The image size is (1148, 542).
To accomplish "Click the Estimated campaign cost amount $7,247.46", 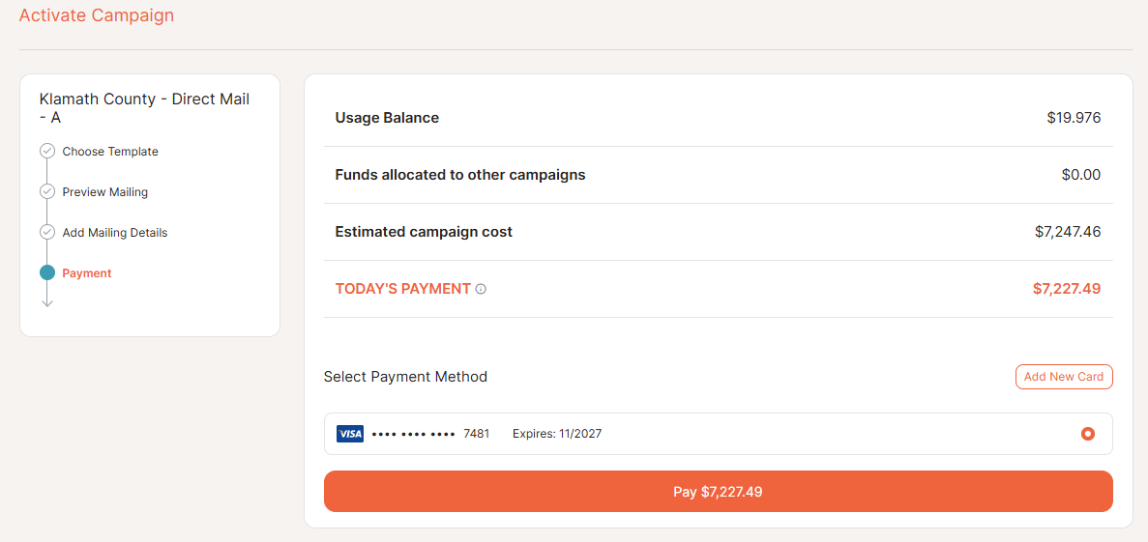I will click(x=1068, y=232).
